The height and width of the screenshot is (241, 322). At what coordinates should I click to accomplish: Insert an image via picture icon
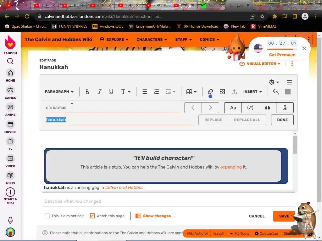pyautogui.click(x=222, y=92)
